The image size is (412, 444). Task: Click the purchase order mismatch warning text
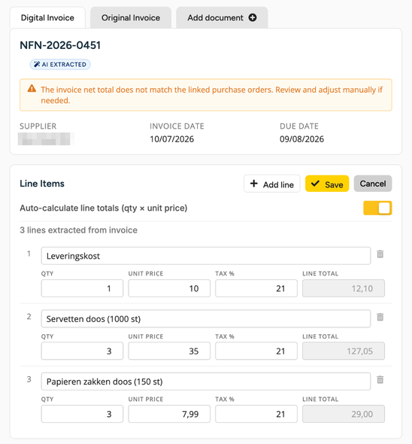[x=211, y=95]
